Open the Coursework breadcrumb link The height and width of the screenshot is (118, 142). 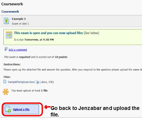10,12
